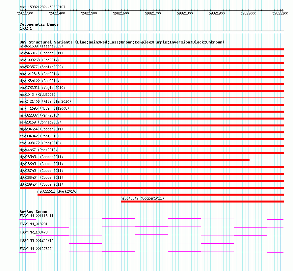The height and width of the screenshot is (271, 293).
Task: Click the FGGY|NM_001278224 transcript label
Action: coord(37,249)
